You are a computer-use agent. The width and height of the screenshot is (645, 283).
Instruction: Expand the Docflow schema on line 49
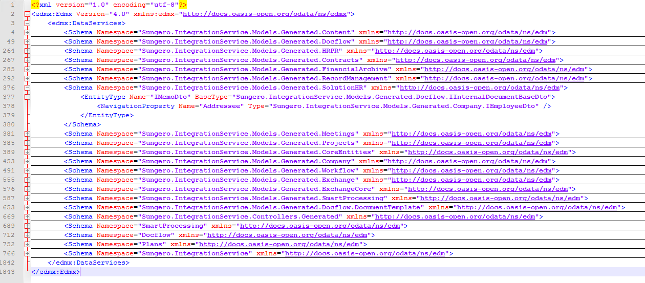click(27, 42)
